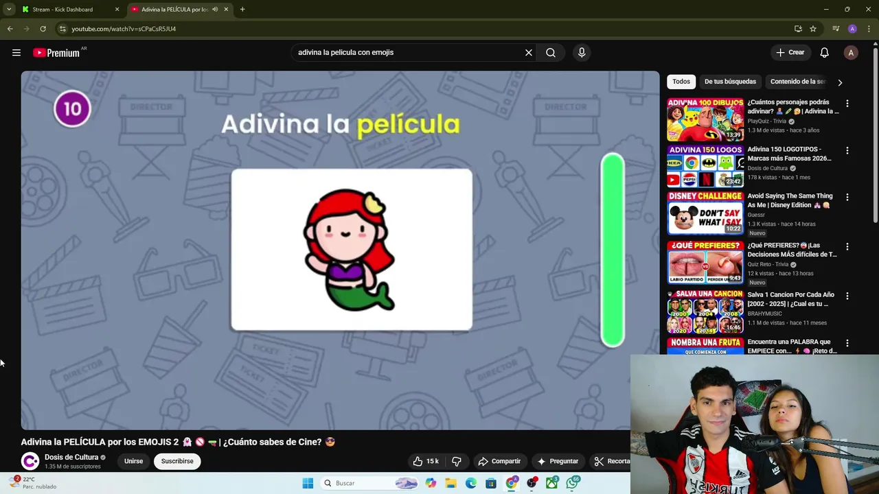
Task: Open weather widget showing 22°C
Action: [x=34, y=483]
